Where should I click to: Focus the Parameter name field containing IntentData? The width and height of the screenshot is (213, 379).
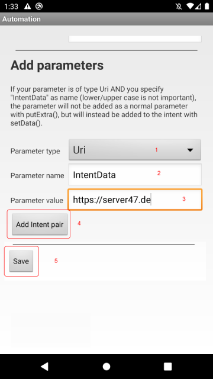click(135, 175)
